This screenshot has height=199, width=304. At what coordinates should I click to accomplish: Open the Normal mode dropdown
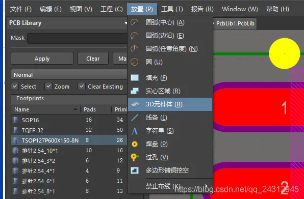69,75
